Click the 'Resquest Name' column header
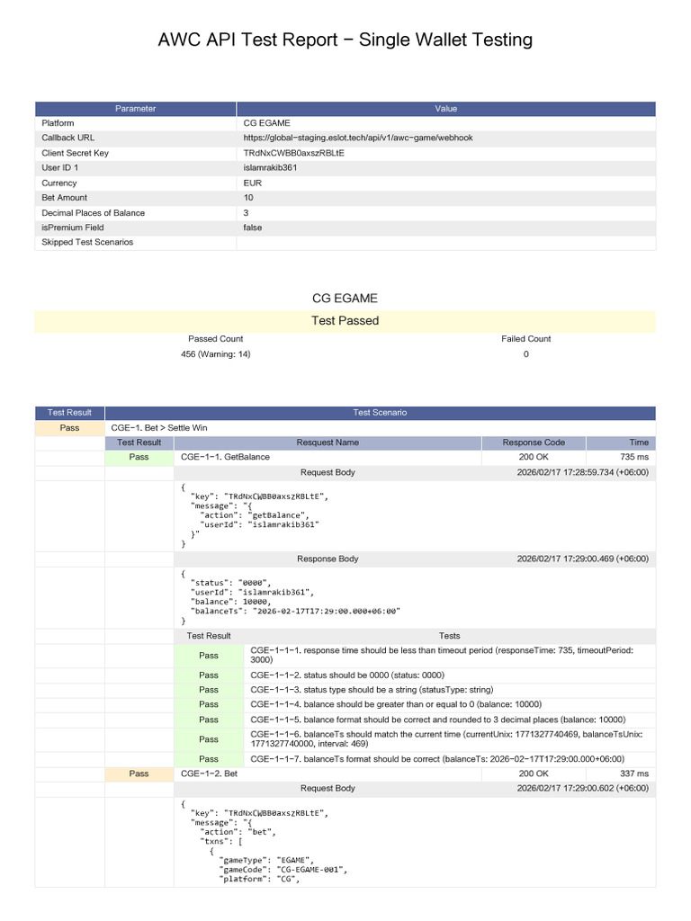The width and height of the screenshot is (691, 921). click(328, 443)
